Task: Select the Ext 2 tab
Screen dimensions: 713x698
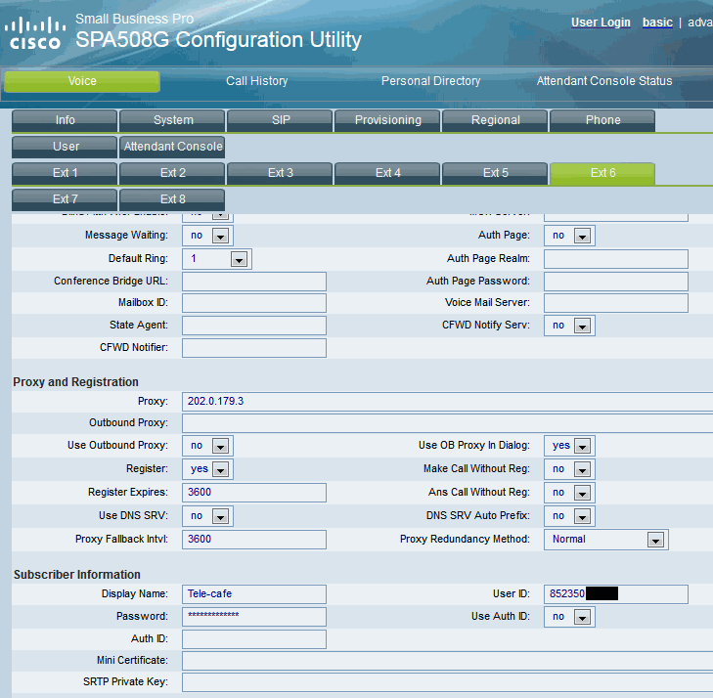Action: coord(172,173)
